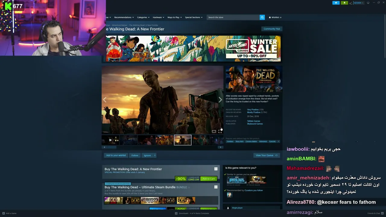
Task: Open the Single-player feature link
Action: point(237,208)
